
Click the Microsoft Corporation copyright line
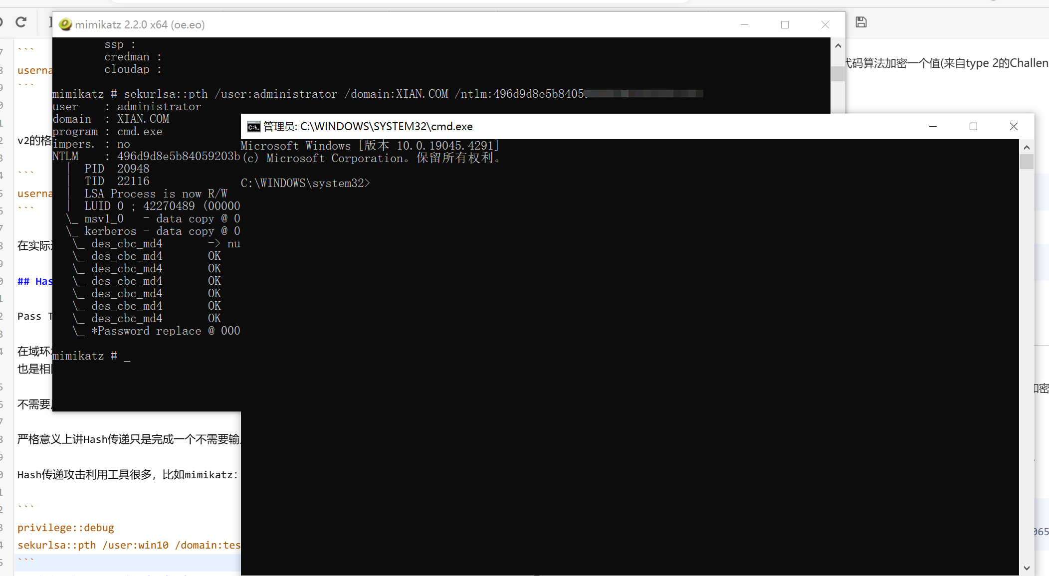tap(371, 158)
